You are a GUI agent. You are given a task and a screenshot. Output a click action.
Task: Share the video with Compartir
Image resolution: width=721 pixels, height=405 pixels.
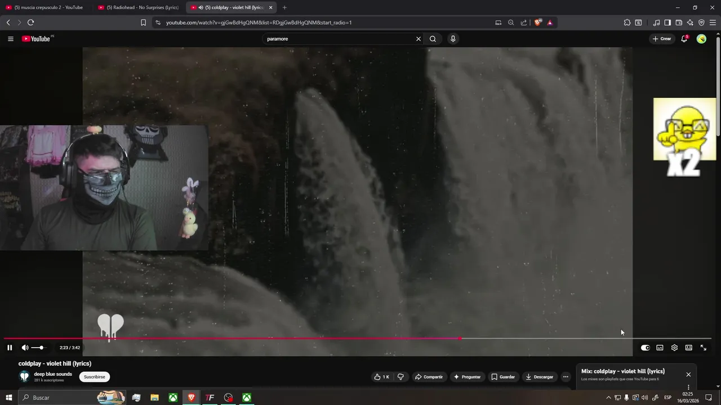[429, 377]
